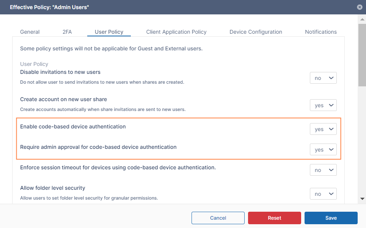Image resolution: width=366 pixels, height=228 pixels.
Task: Save the policy settings
Action: coord(331,218)
